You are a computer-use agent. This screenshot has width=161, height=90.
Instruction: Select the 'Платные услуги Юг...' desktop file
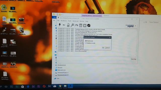click(x=5, y=43)
